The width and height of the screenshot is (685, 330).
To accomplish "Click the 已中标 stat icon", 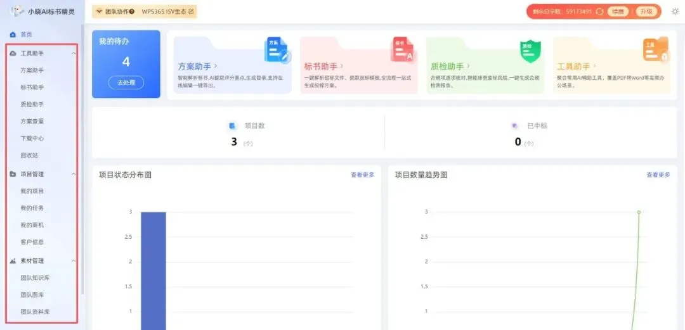I will [x=514, y=125].
